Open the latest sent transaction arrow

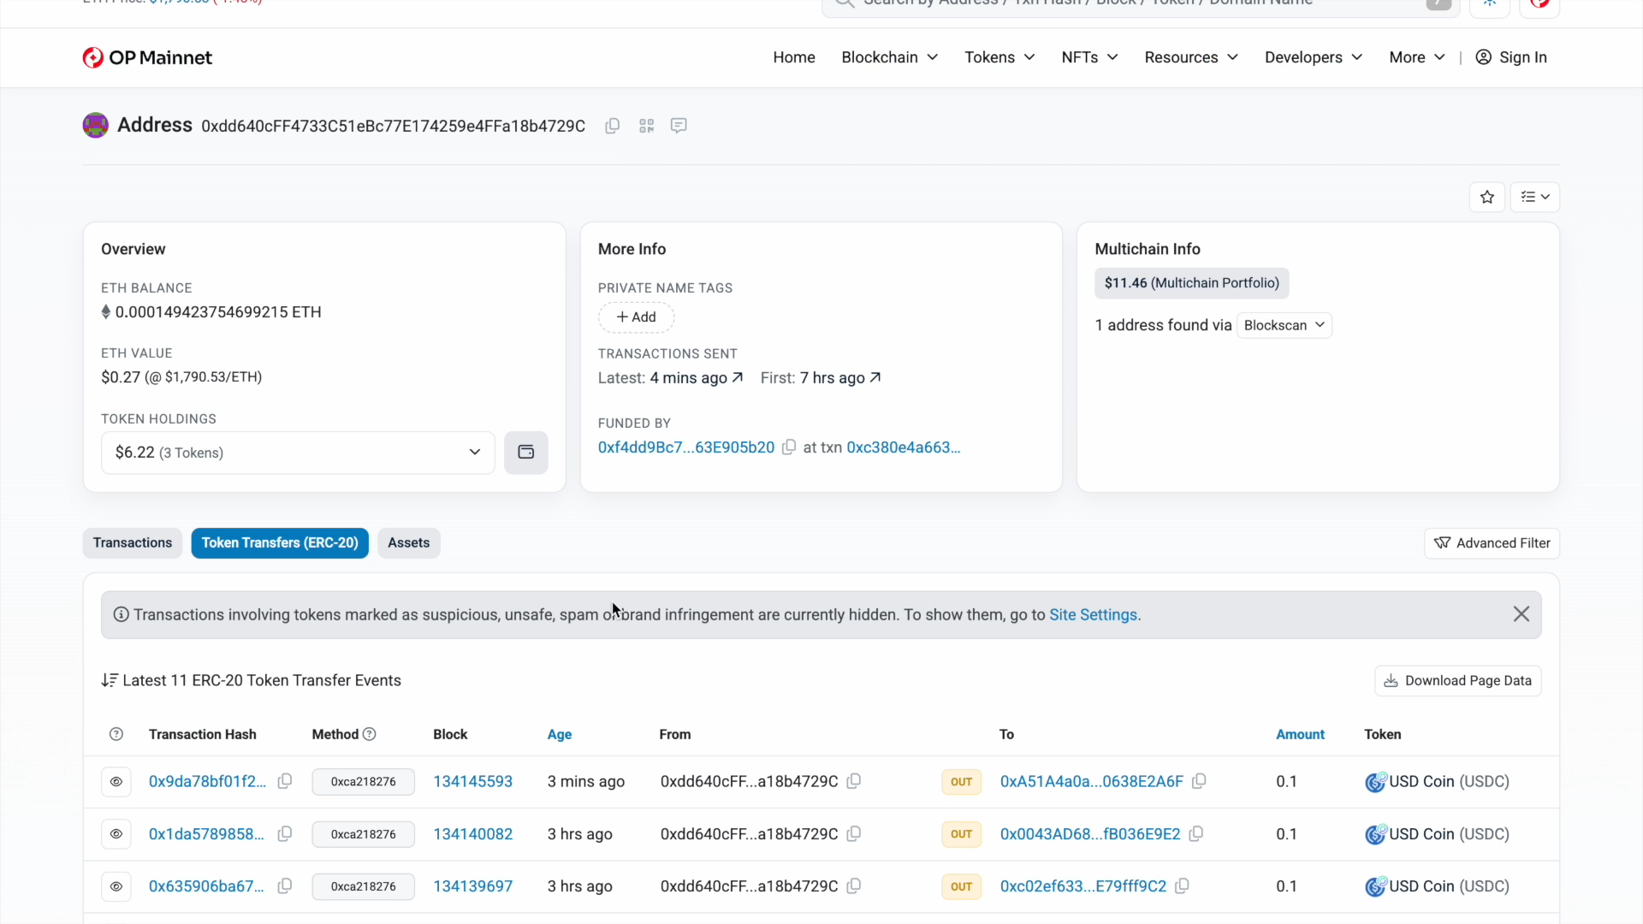[738, 377]
